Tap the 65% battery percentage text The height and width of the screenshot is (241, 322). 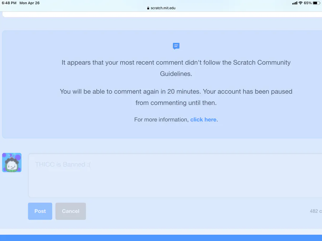308,3
